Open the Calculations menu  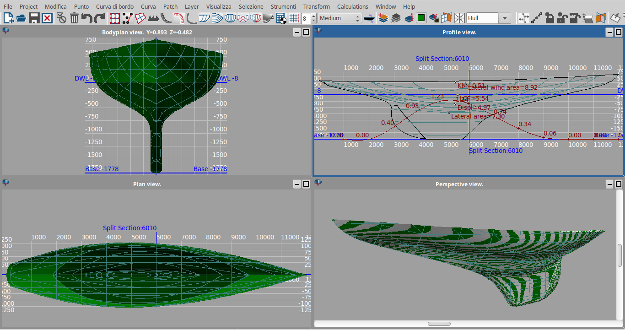coord(352,6)
